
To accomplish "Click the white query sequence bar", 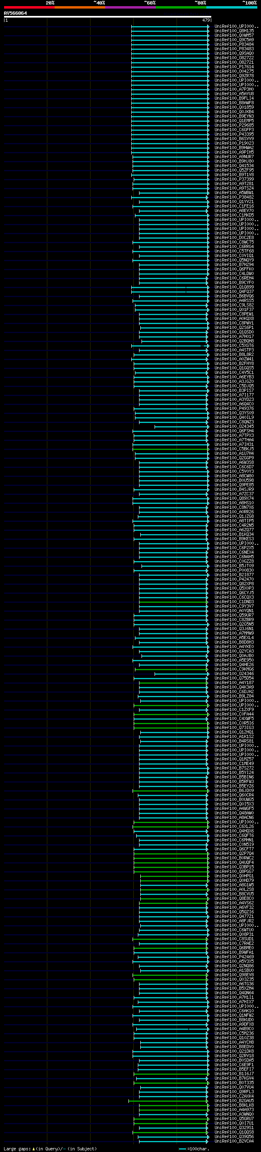I will coord(108,17).
